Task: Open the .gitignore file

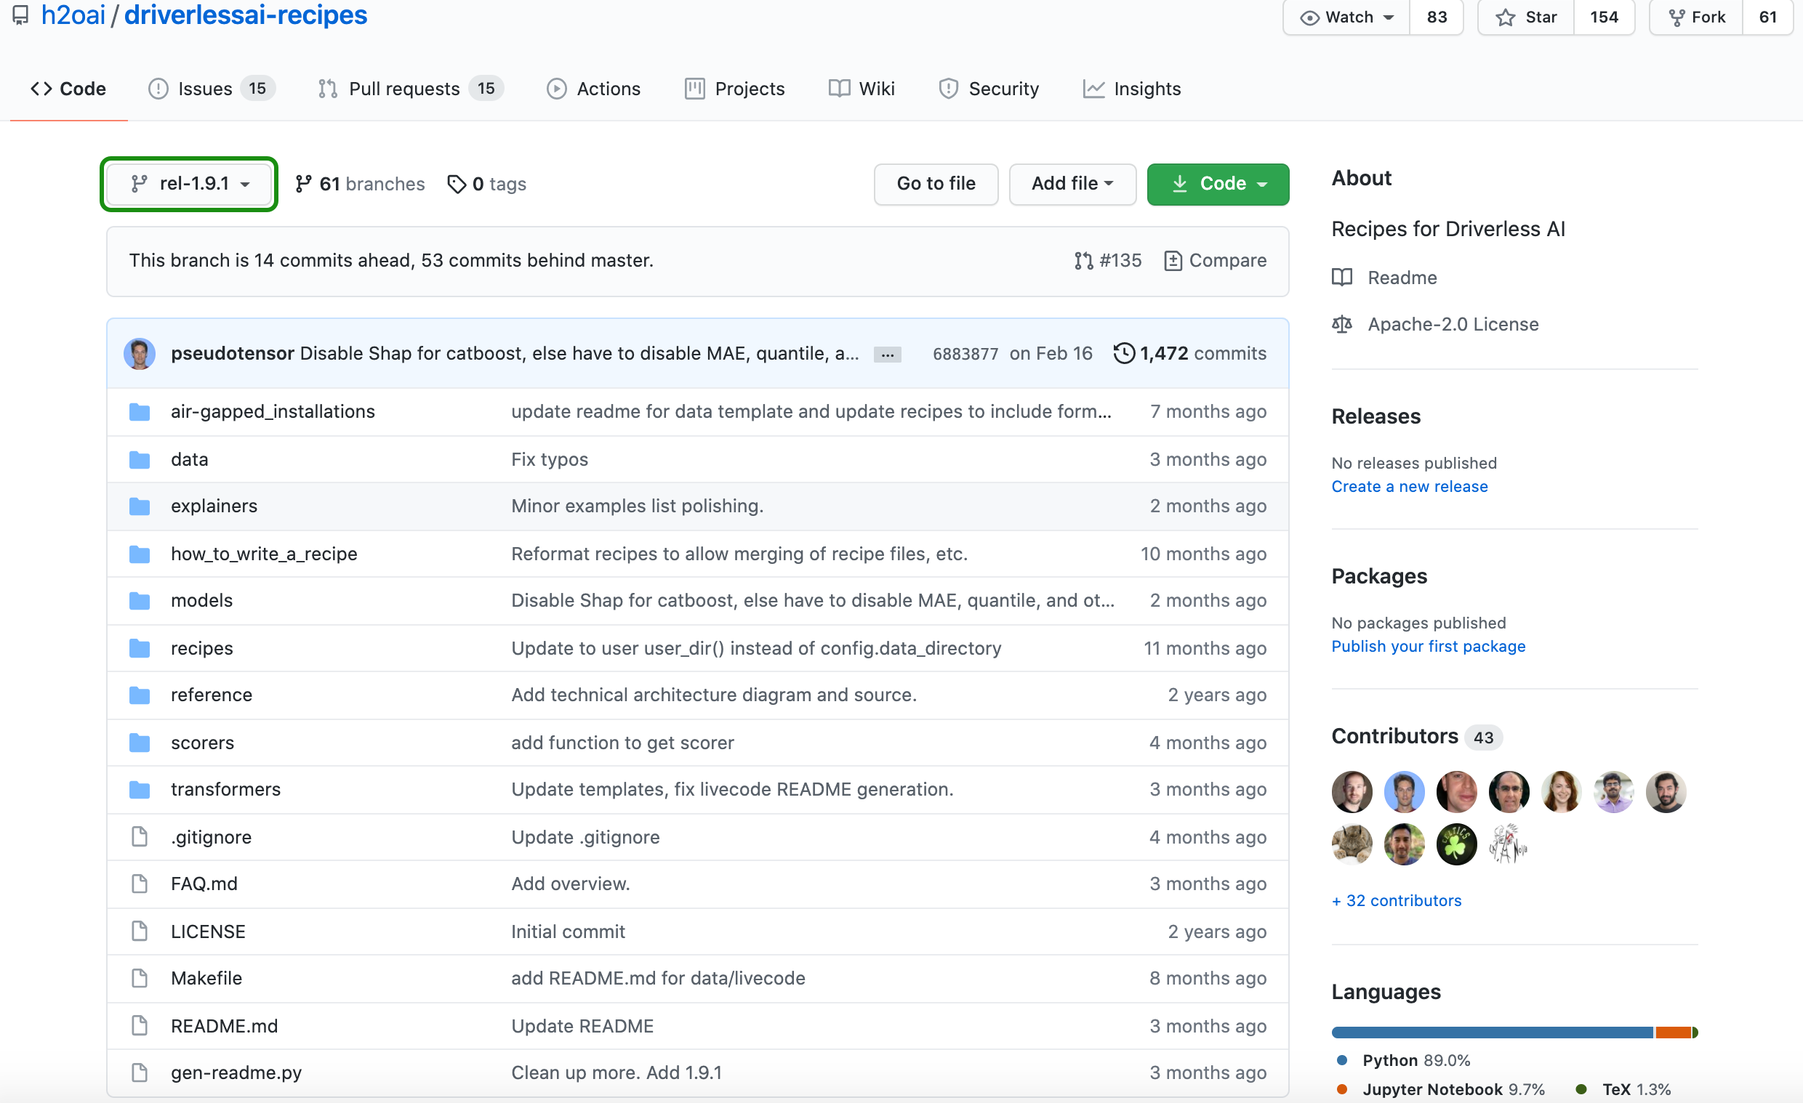Action: [x=211, y=837]
